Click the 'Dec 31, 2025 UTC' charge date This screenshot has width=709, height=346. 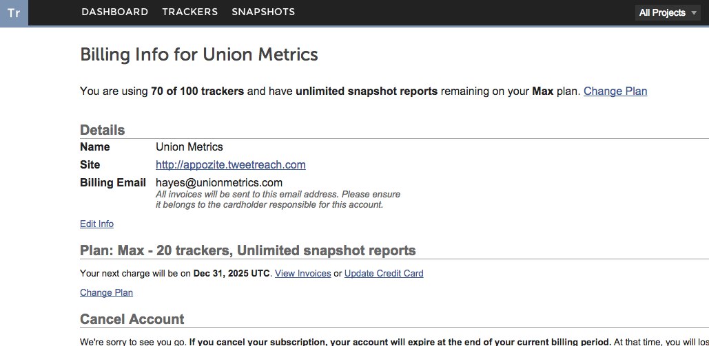232,273
